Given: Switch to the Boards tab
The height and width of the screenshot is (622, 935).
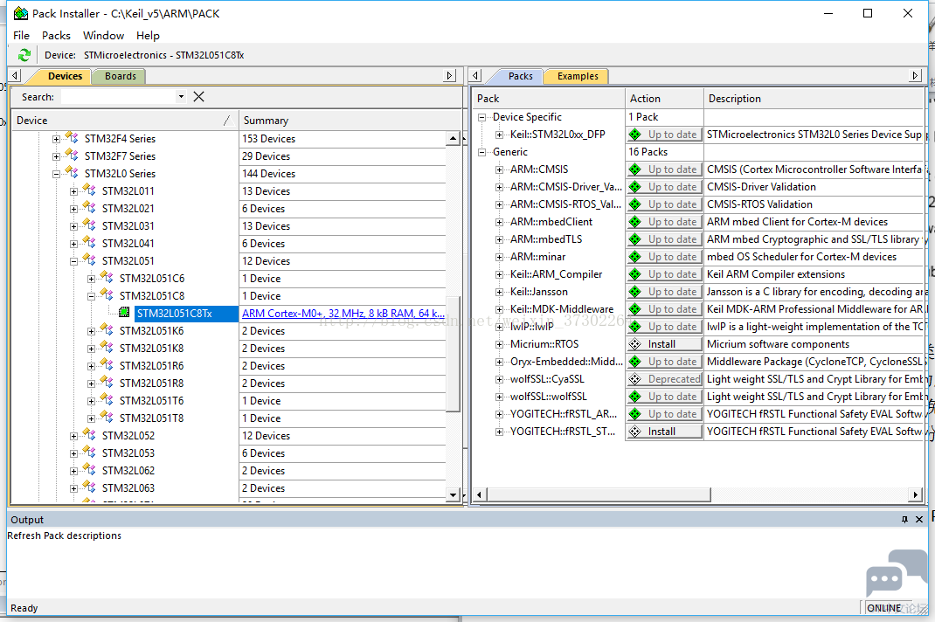Looking at the screenshot, I should tap(120, 76).
